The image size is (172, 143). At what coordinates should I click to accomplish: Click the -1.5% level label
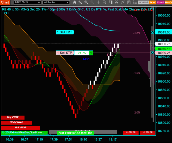pyautogui.click(x=137, y=73)
